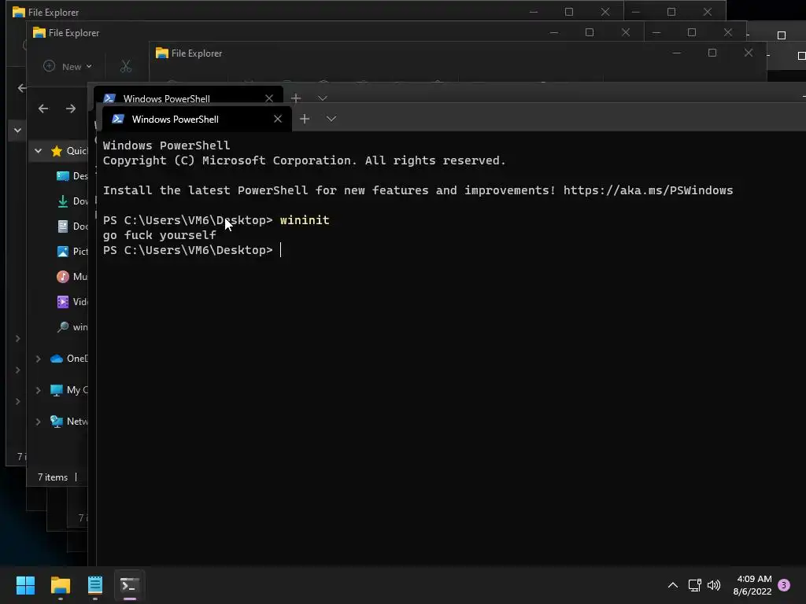Open the Videos folder in sidebar
Screen dimensions: 806x604
[x=72, y=301]
